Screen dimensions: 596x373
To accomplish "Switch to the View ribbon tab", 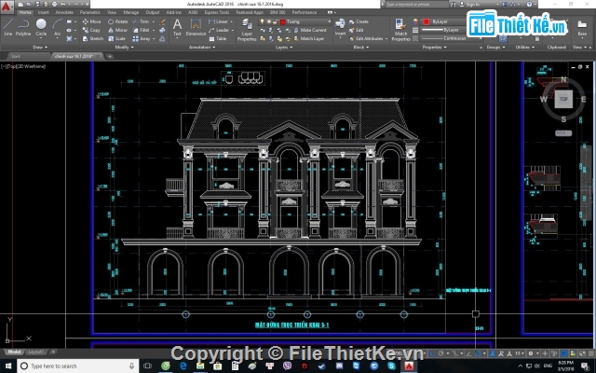I will [x=112, y=12].
